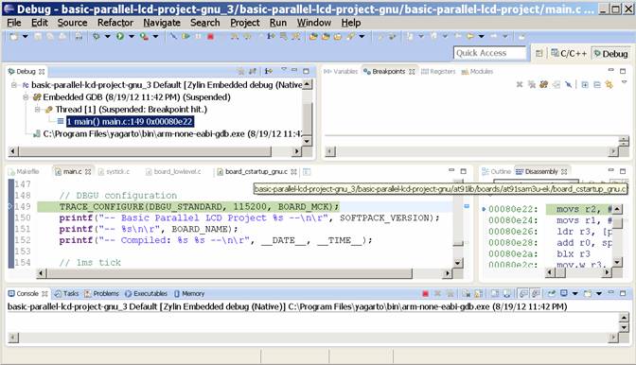
Task: Open the Navigate menu
Action: 162,23
